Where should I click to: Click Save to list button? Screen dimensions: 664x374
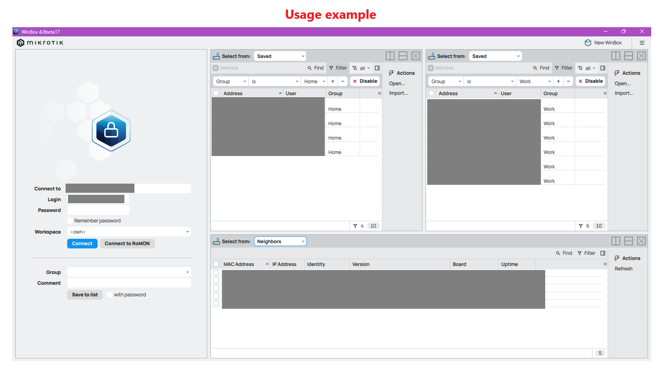(85, 295)
